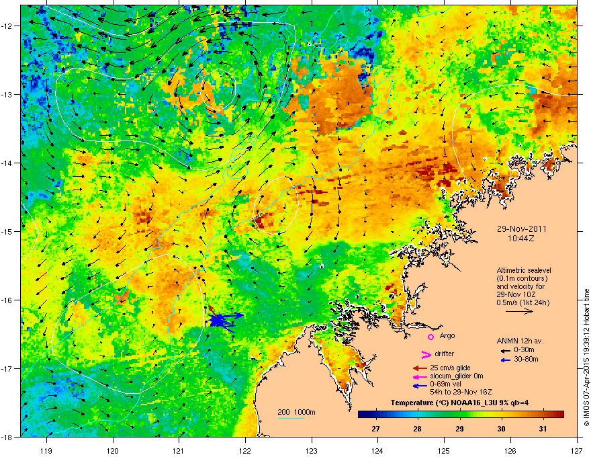This screenshot has width=591, height=457.
Task: Click the longitude 119 axis label
Action: coord(47,450)
